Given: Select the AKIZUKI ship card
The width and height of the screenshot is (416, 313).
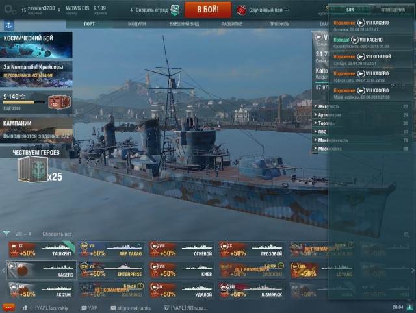Looking at the screenshot, I should tap(42, 291).
